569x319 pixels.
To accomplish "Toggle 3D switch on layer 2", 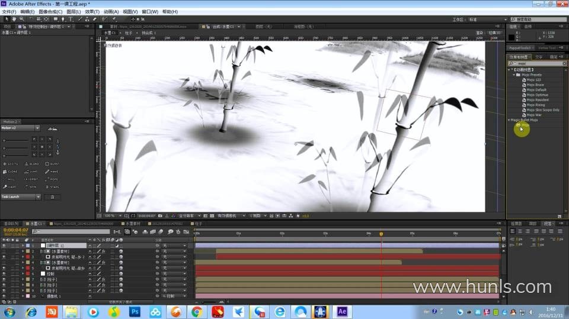I will [121, 251].
